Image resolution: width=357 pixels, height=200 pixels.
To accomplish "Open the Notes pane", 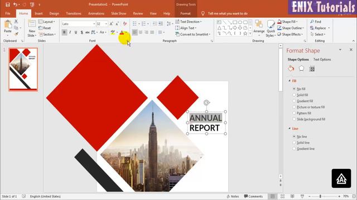I will point(233,196).
